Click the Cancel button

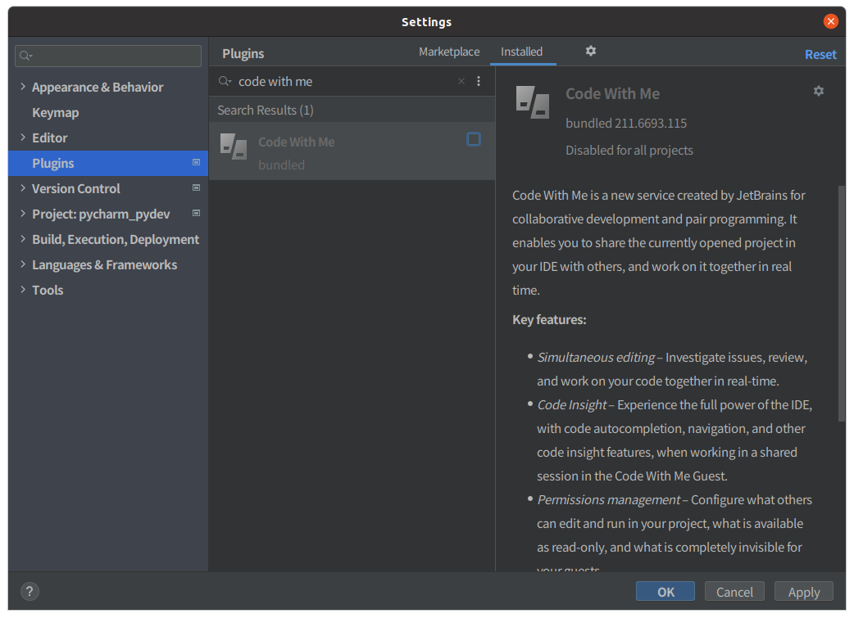coord(734,591)
